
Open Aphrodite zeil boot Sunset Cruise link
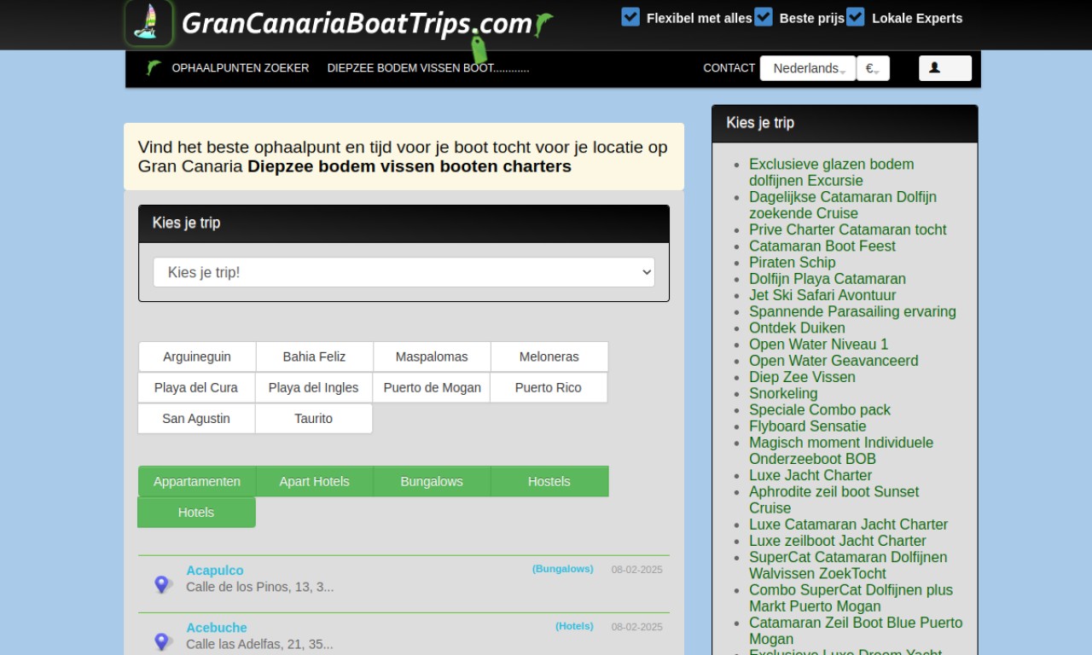click(x=834, y=500)
